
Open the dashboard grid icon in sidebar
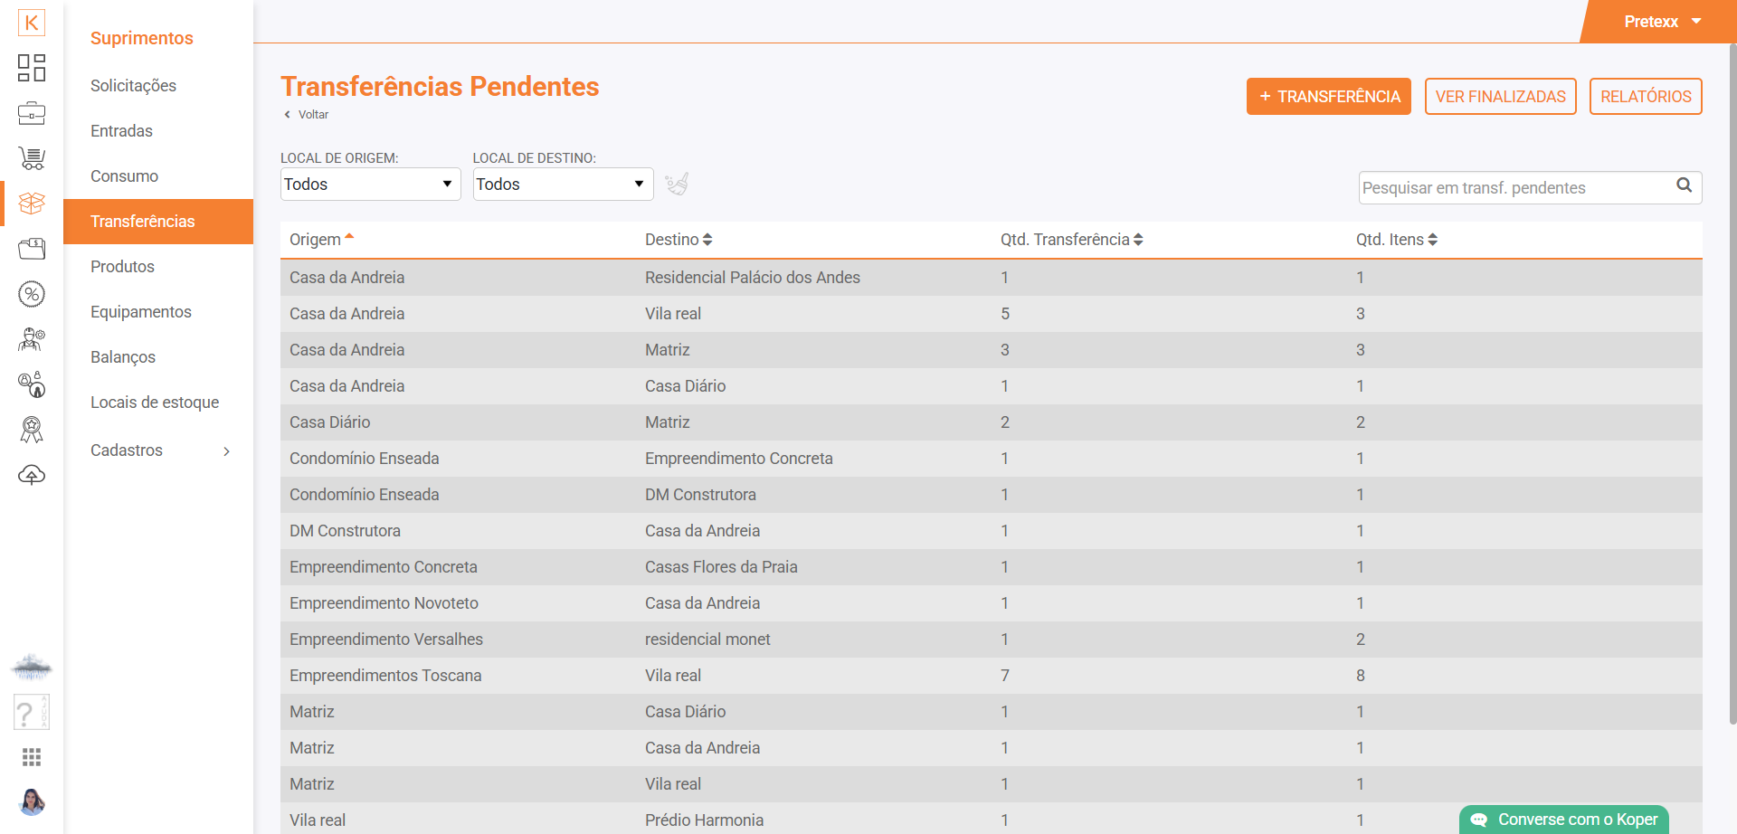pyautogui.click(x=32, y=68)
